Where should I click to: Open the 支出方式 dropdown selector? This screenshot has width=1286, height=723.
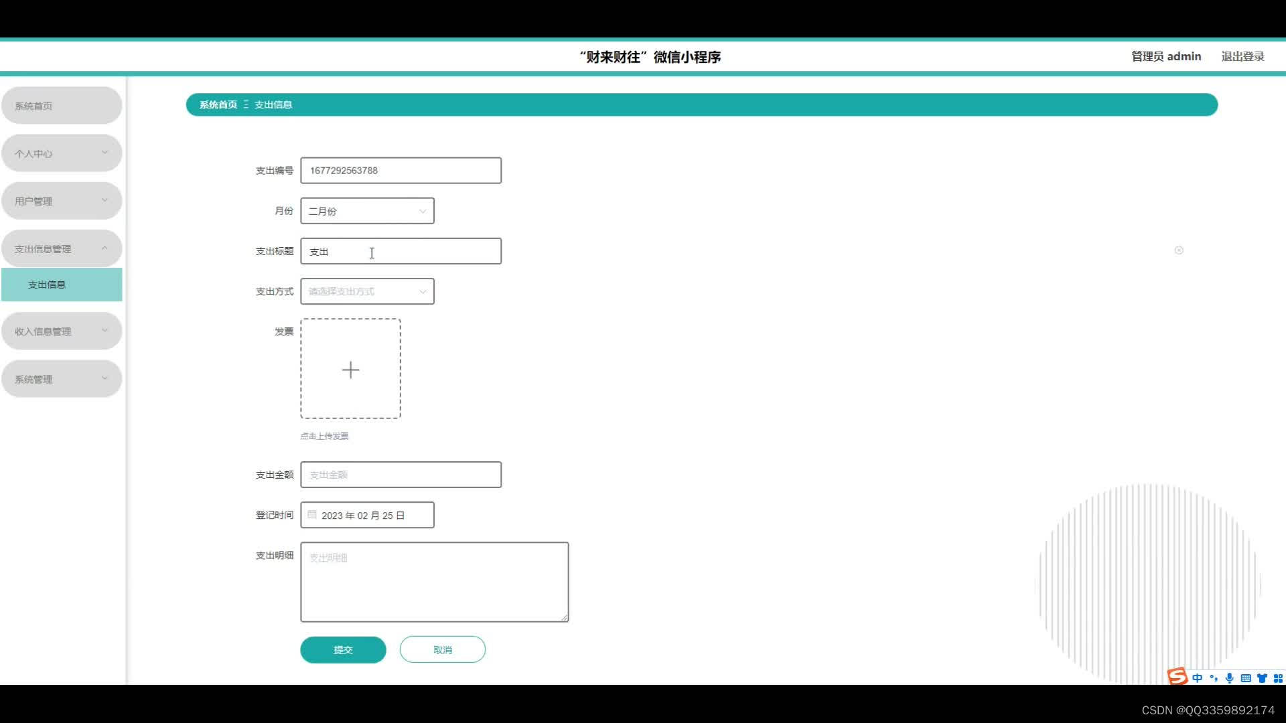pos(366,291)
